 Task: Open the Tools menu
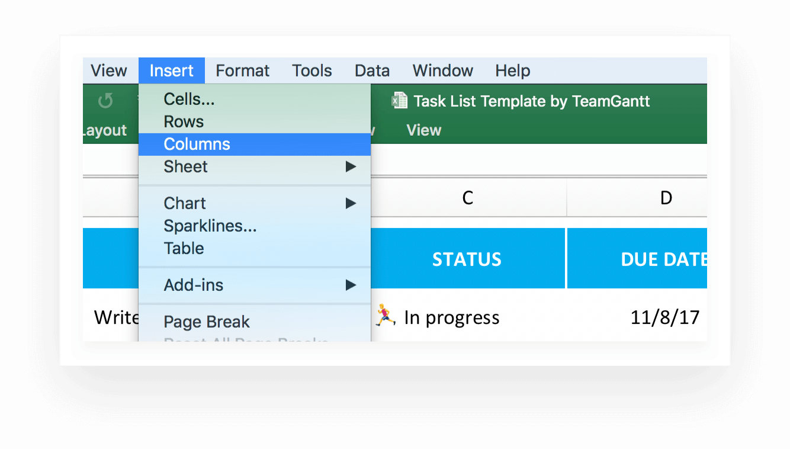pos(311,71)
